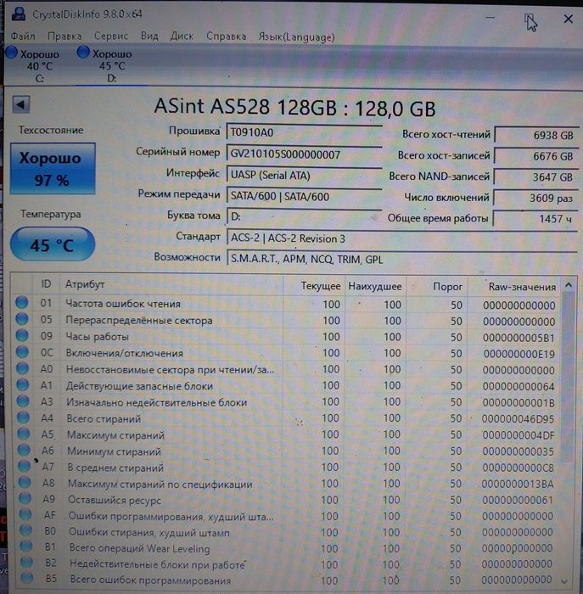Click the status icon of attribute 0C
This screenshot has height=594, width=583.
(22, 351)
